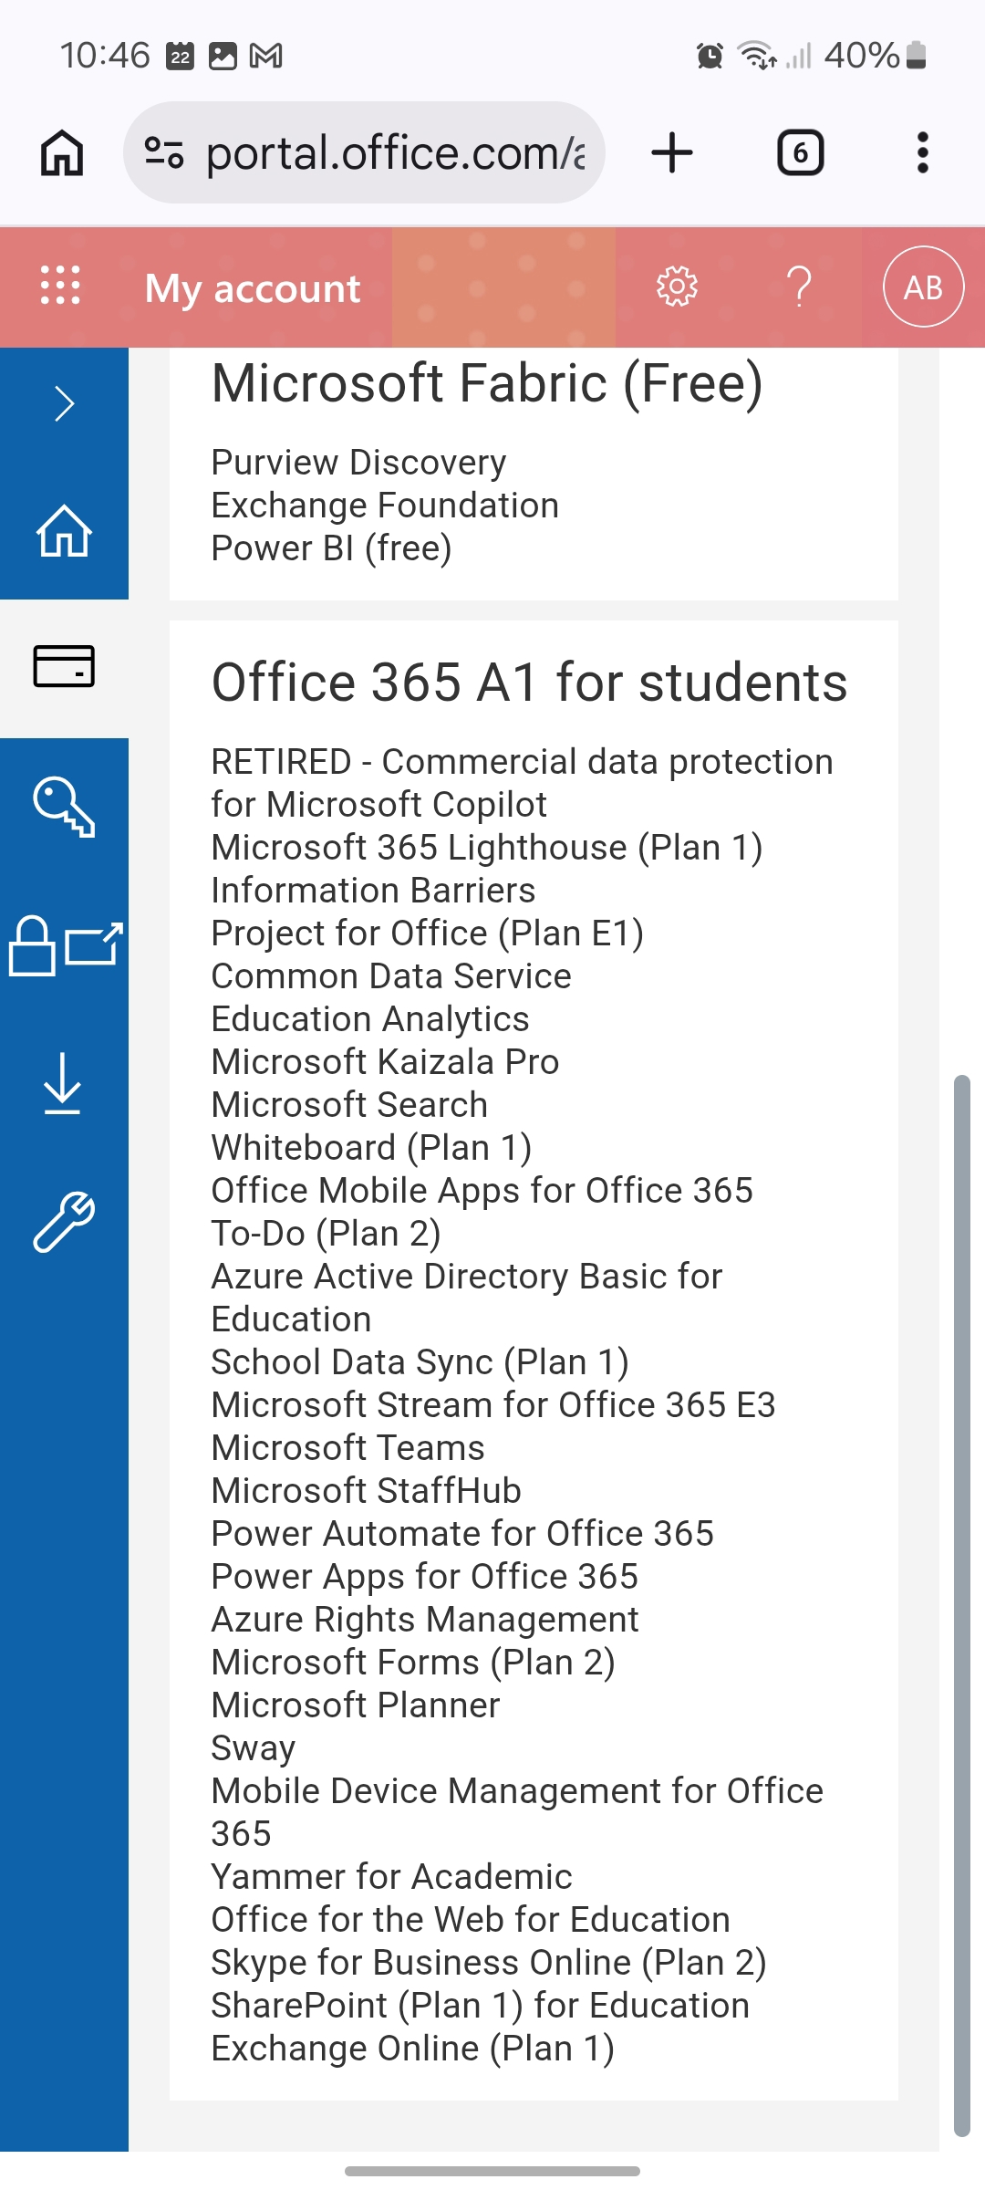Tap the Gmail notification icon in status bar
This screenshot has width=985, height=2190.
tap(265, 57)
